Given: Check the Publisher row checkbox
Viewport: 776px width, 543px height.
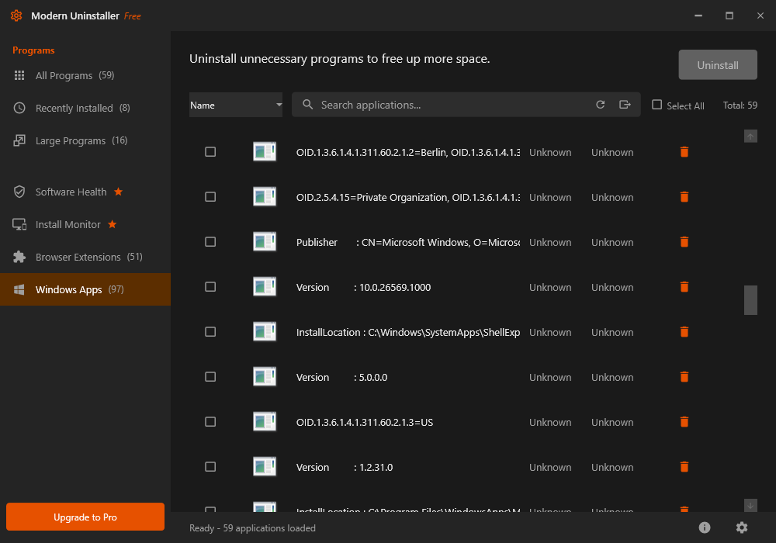Looking at the screenshot, I should coord(210,242).
